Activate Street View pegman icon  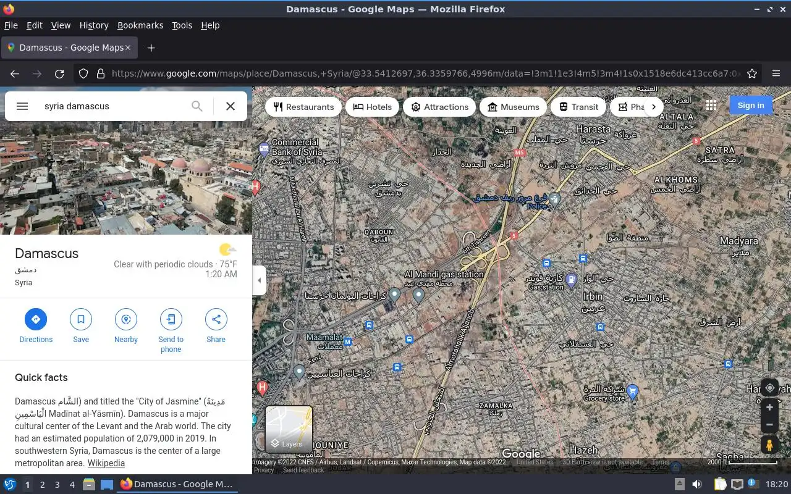769,445
